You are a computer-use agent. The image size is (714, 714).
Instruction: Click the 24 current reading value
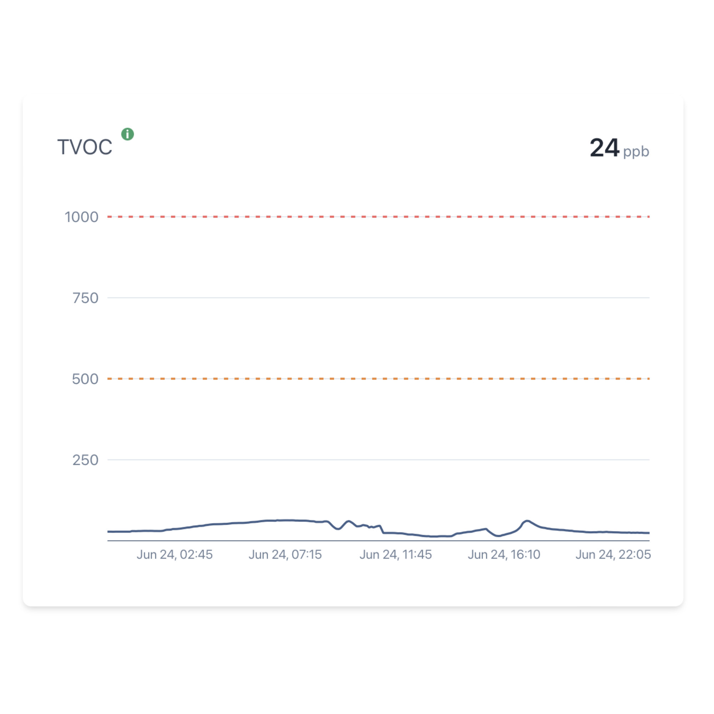(604, 148)
